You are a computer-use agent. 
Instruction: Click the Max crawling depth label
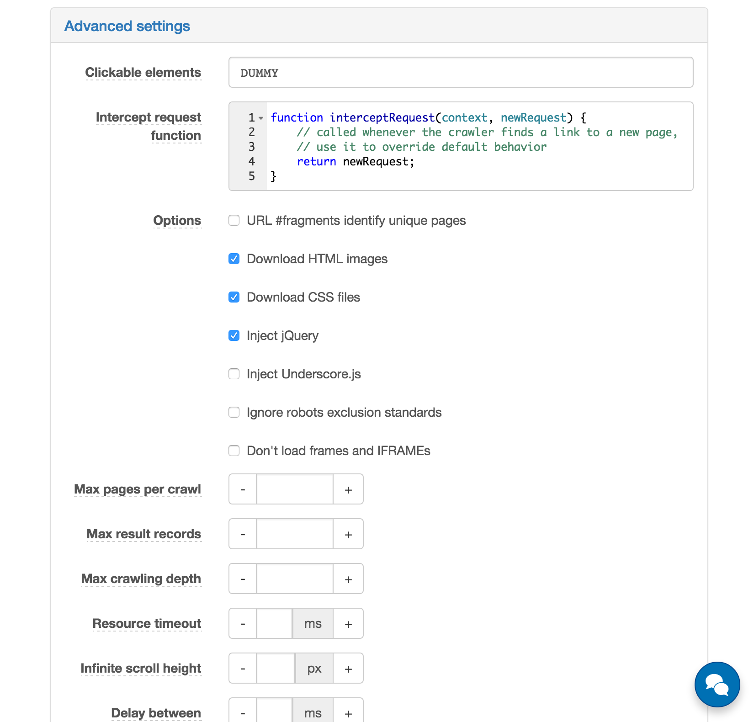(141, 579)
